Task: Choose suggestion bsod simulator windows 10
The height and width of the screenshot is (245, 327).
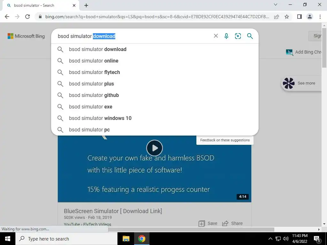Action: pos(155,118)
